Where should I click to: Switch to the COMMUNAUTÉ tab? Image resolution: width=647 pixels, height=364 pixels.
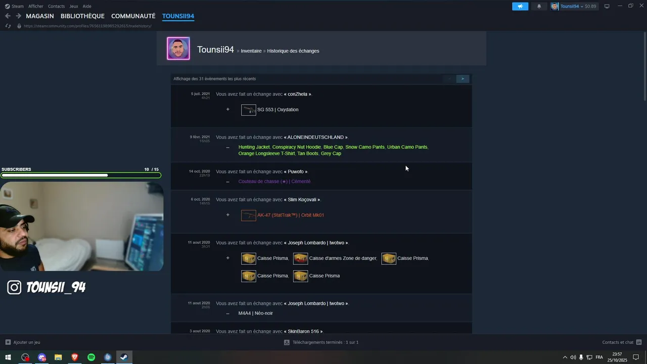(x=133, y=16)
